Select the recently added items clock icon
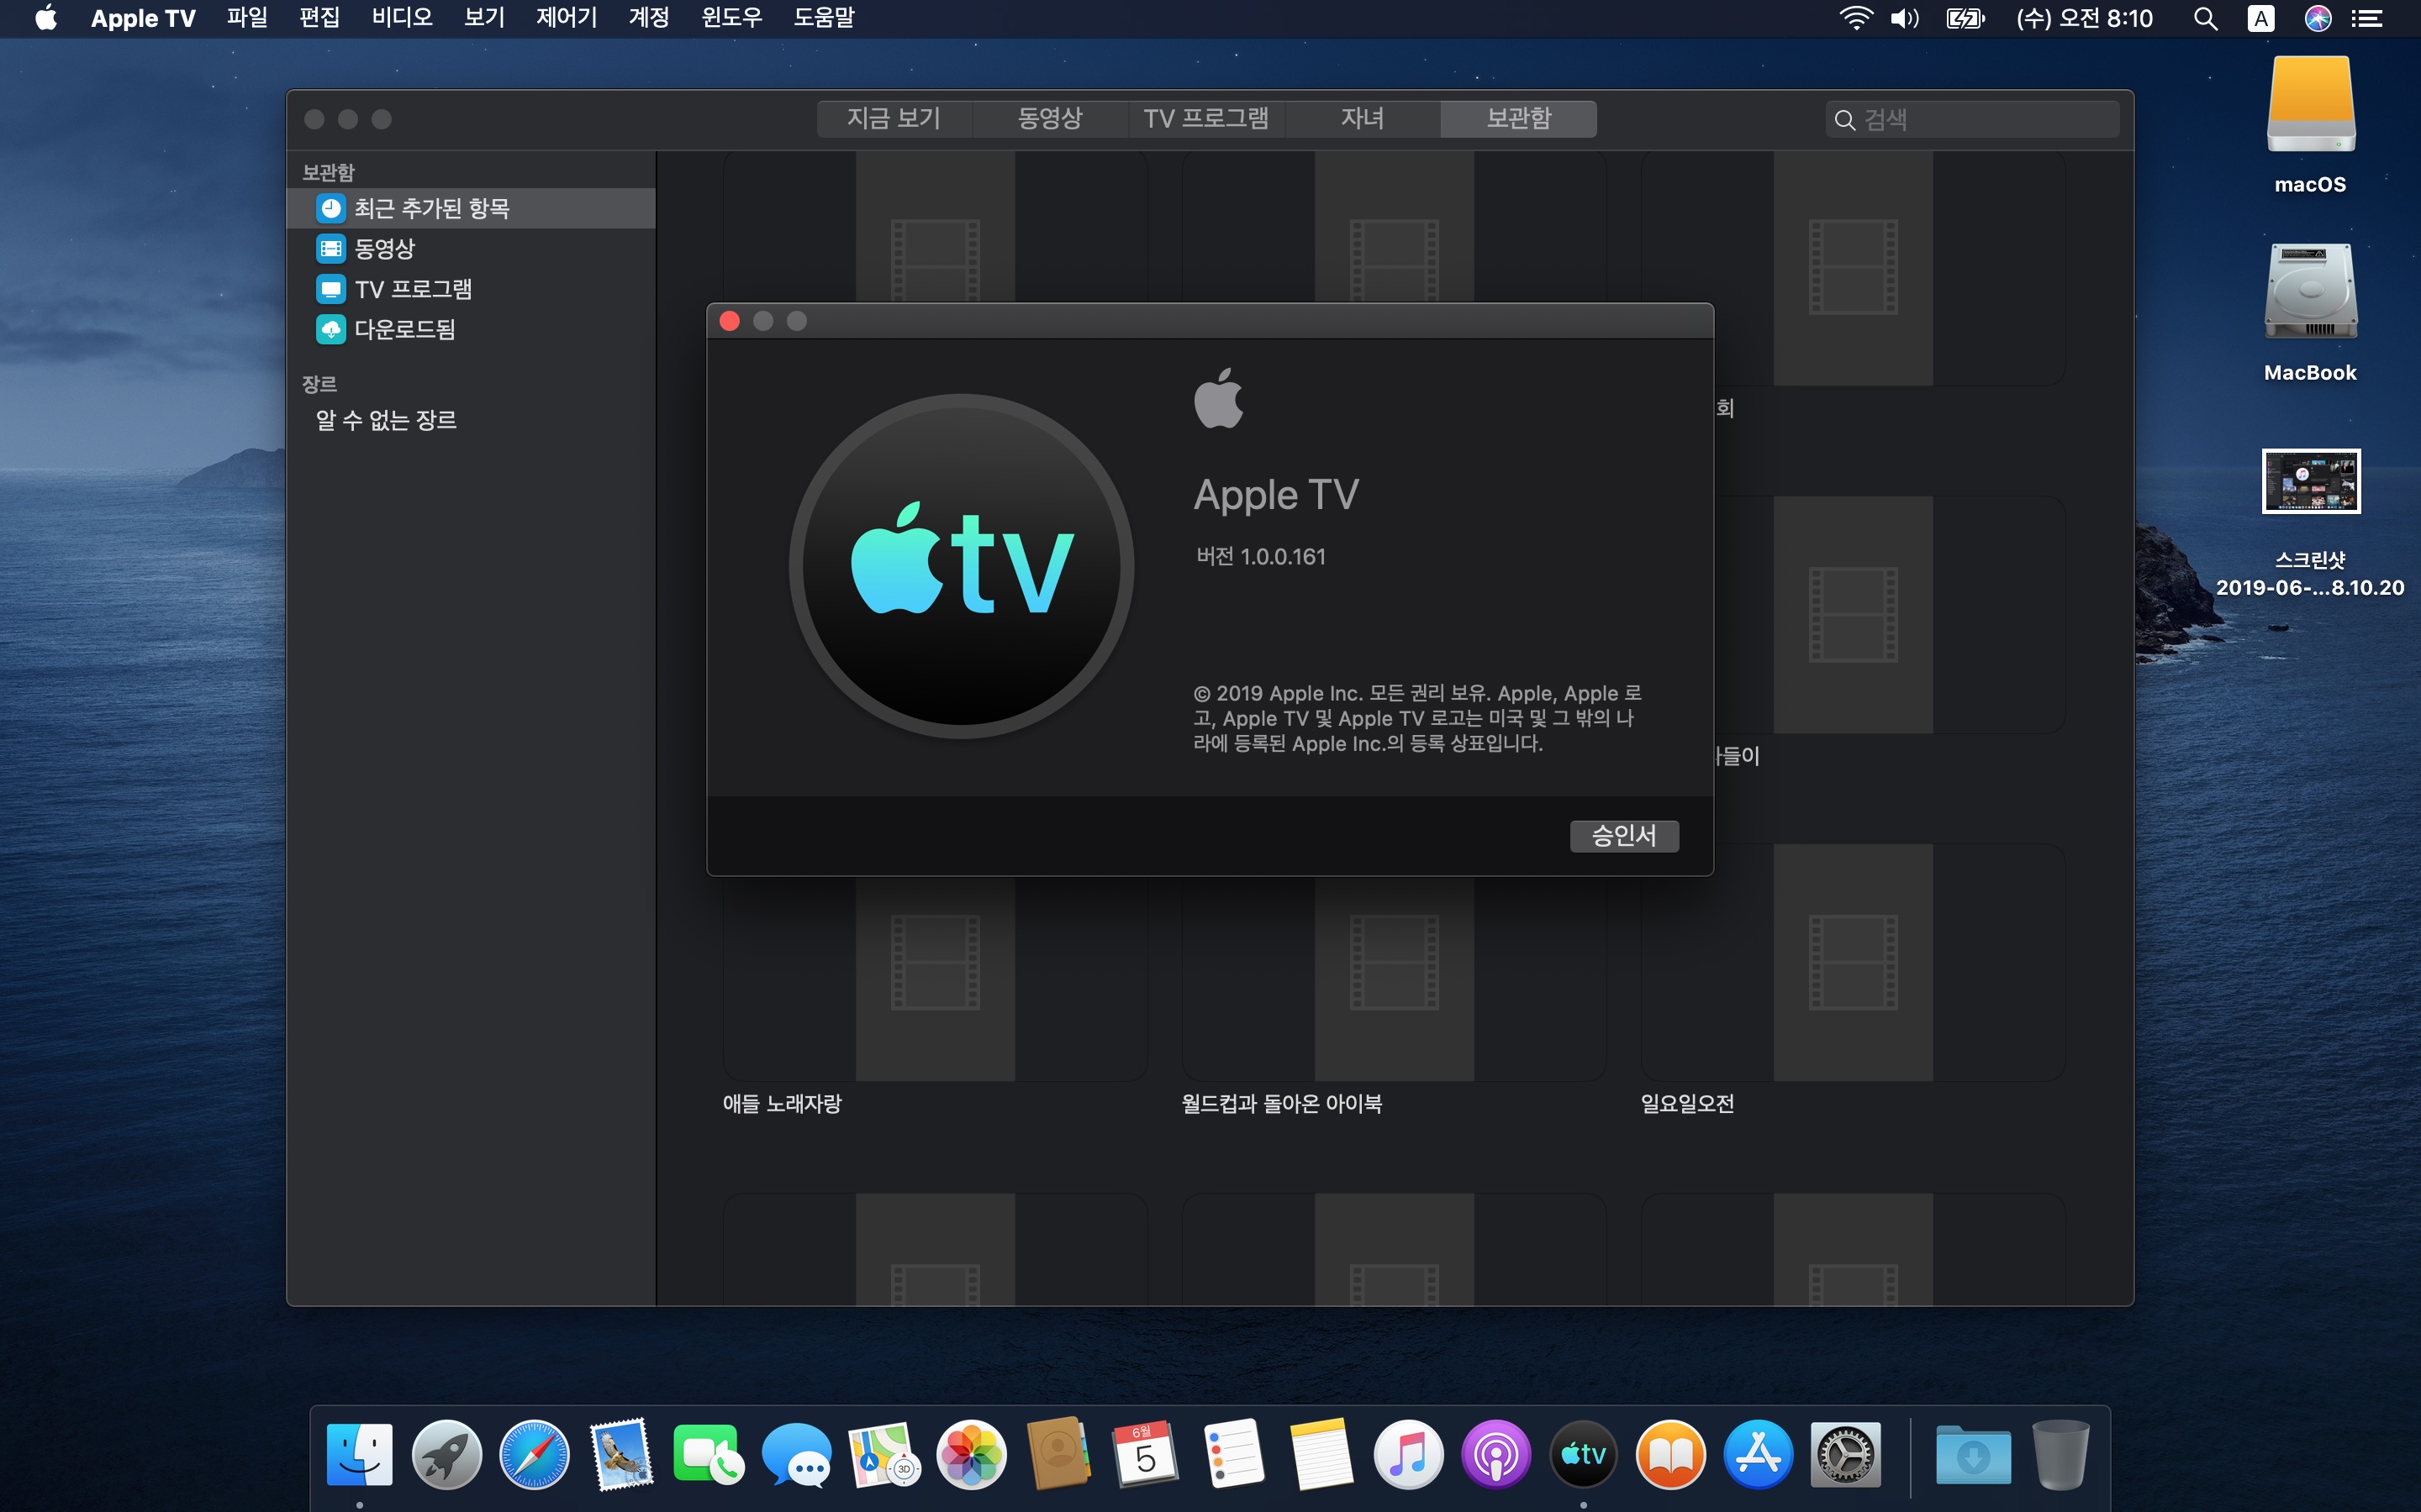This screenshot has height=1512, width=2421. (331, 208)
